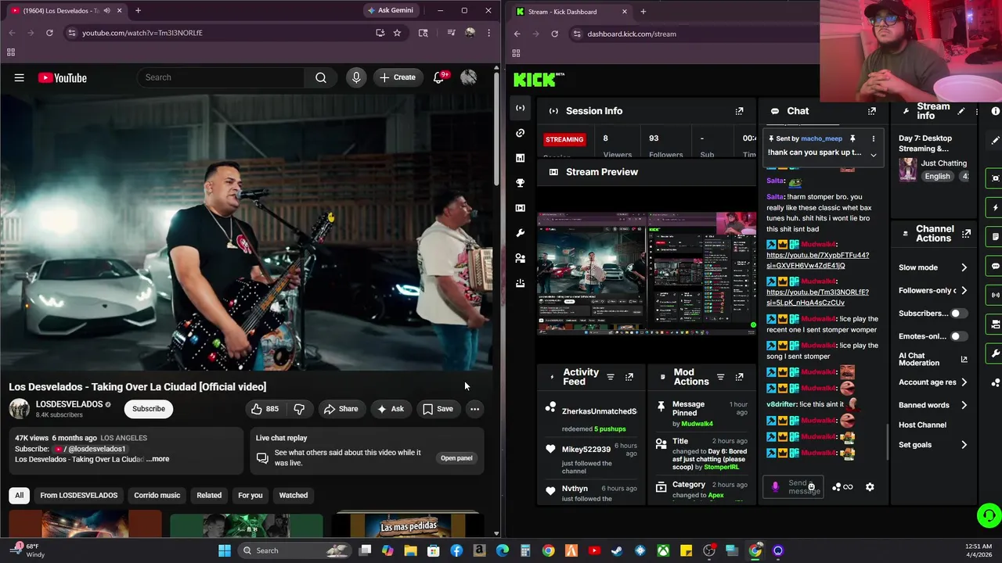Toggle Emotes-only chat switch
Viewport: 1002px width, 563px height.
(x=958, y=336)
